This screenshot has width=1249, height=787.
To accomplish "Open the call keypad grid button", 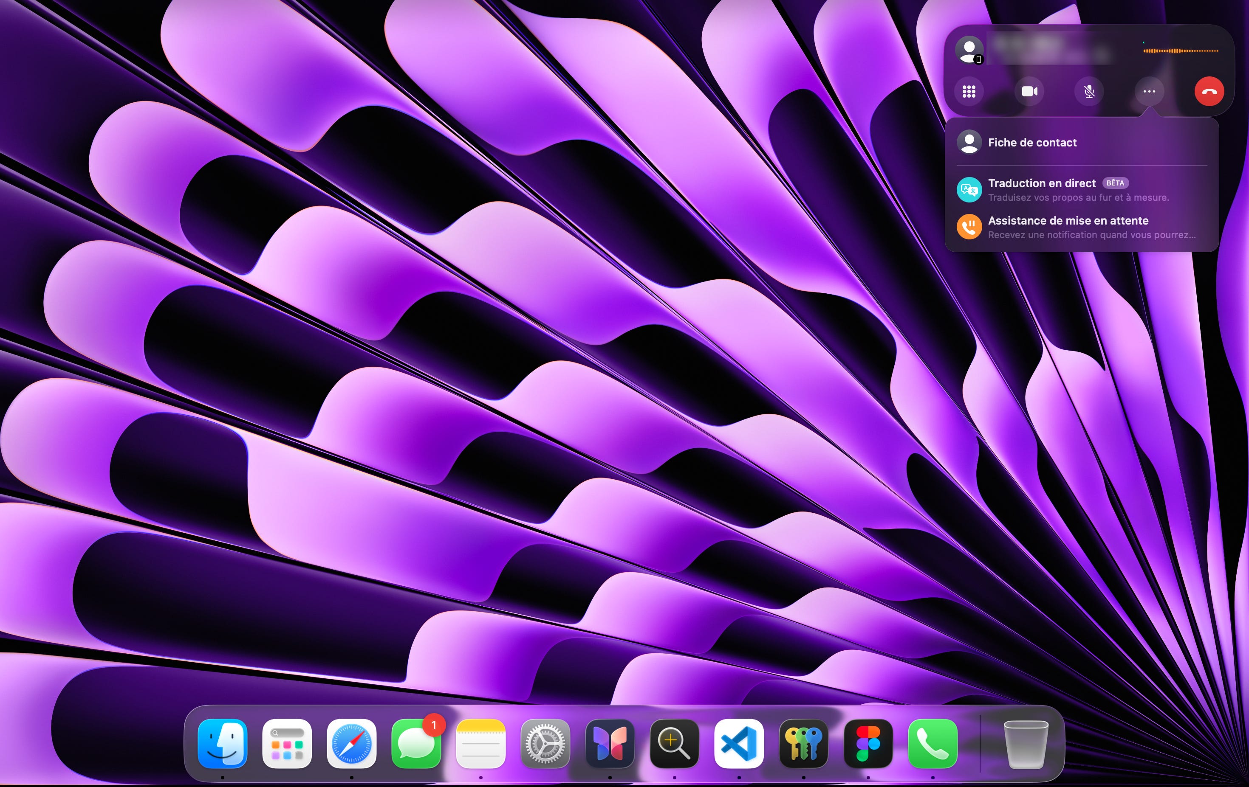I will 969,92.
